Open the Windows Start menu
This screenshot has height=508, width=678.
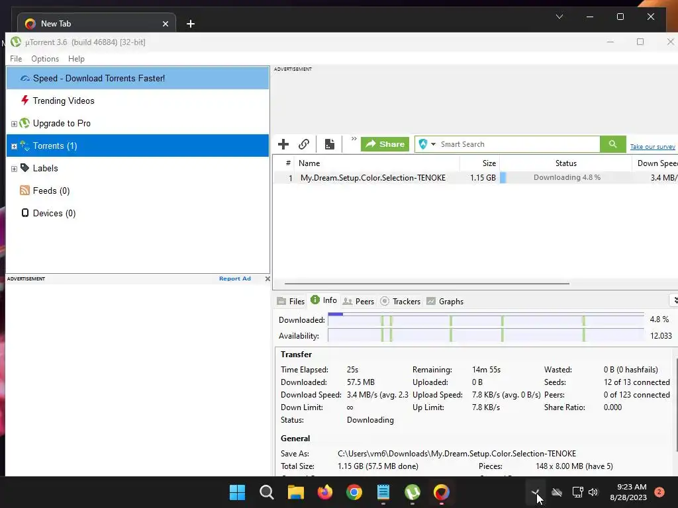[237, 492]
